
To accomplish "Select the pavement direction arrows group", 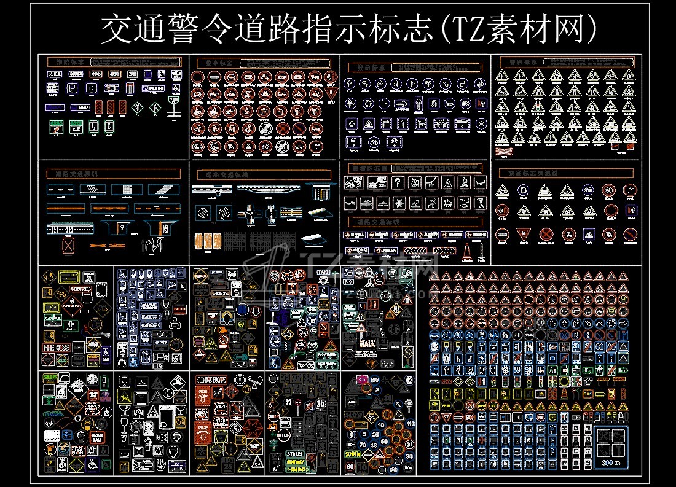I will (152, 246).
